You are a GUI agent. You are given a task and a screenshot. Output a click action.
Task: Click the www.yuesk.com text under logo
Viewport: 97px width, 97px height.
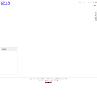coord(5,4)
